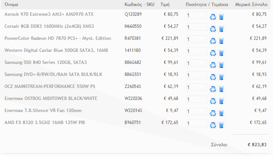Screen dimensions: 273x156
Task: Click the Κωδικός - SKU column header
Action: [139, 5]
